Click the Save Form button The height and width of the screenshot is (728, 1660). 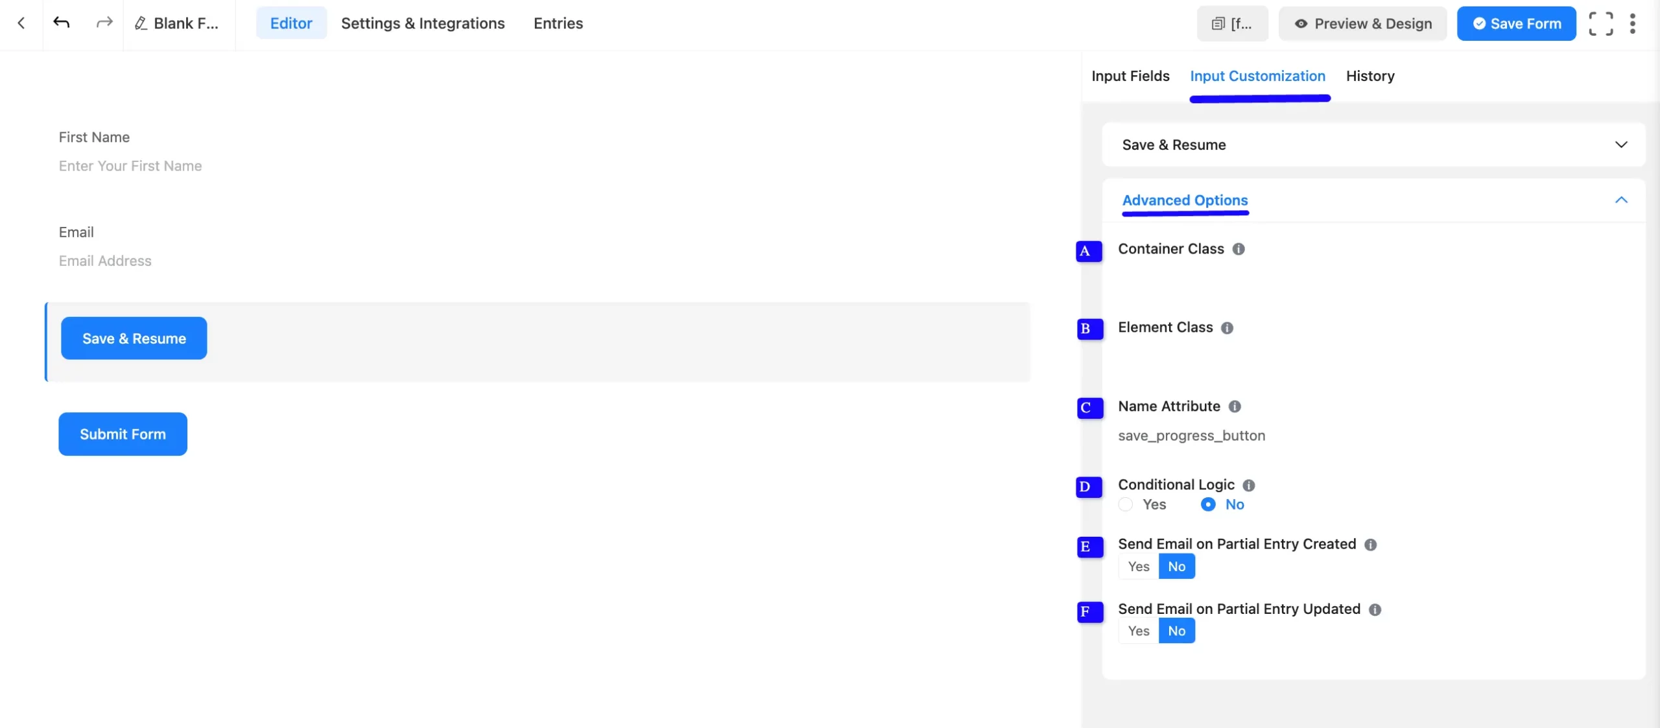coord(1516,24)
